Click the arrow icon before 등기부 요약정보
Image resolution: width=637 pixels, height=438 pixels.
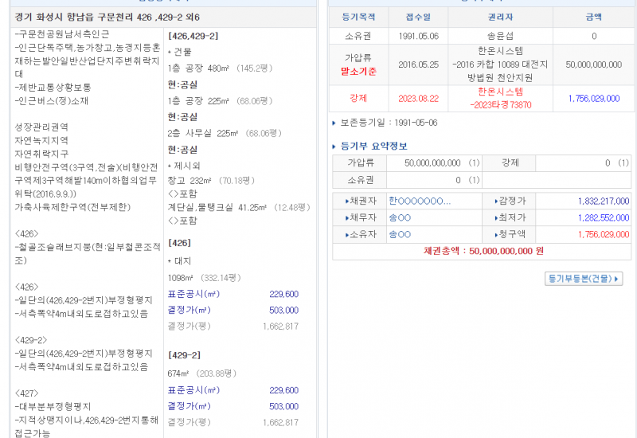(334, 147)
